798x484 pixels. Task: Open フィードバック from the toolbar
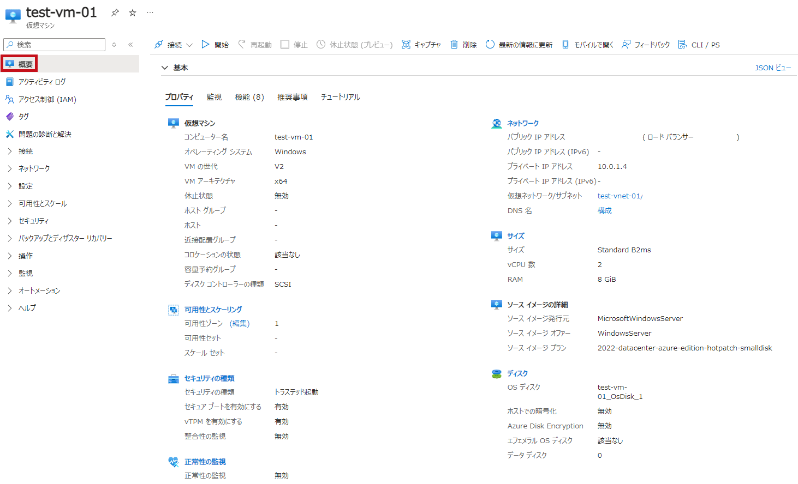point(646,45)
